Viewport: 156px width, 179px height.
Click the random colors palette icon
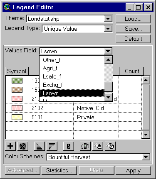[110, 146]
